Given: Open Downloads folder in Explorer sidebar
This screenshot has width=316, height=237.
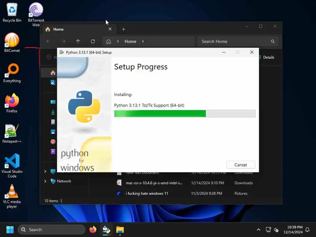Looking at the screenshot, I should [53, 112].
